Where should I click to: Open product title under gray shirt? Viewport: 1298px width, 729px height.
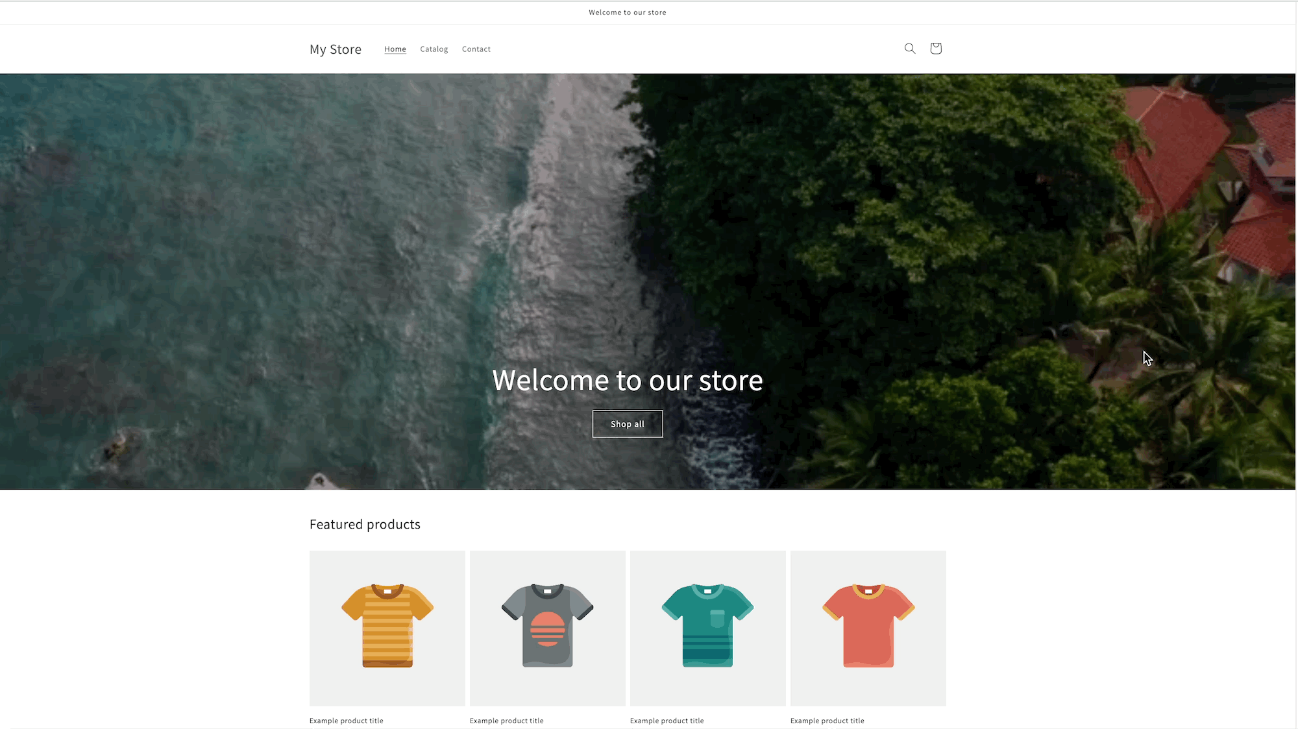click(x=507, y=721)
